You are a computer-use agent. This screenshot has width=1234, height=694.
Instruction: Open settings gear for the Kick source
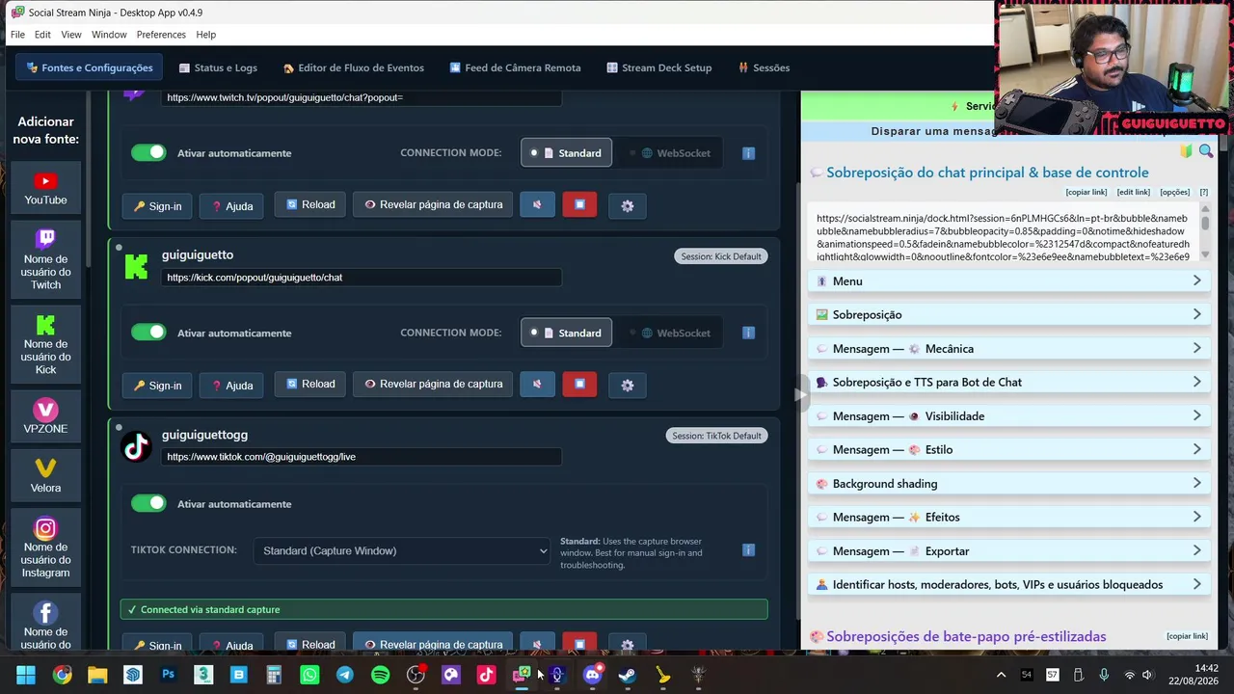(628, 385)
